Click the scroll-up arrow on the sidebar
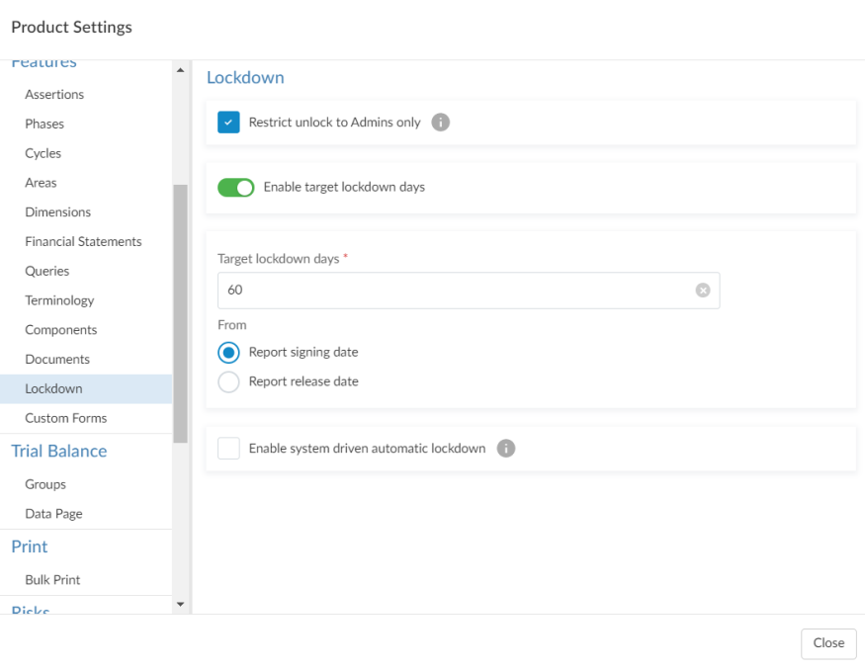865x671 pixels. [179, 69]
